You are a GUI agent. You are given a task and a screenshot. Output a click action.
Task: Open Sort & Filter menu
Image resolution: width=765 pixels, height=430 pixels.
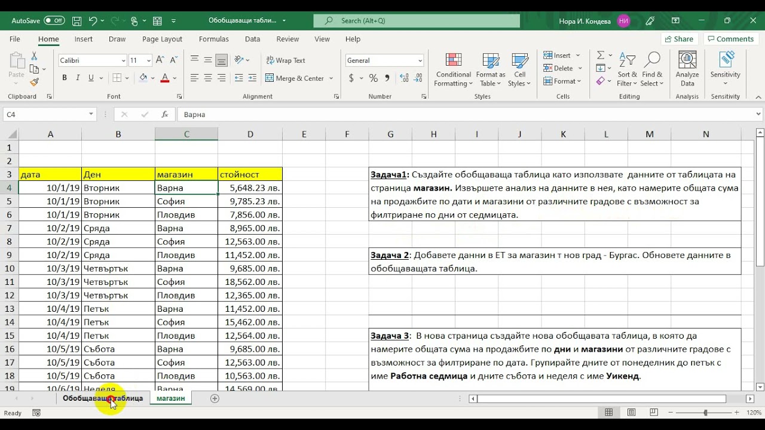pos(628,69)
